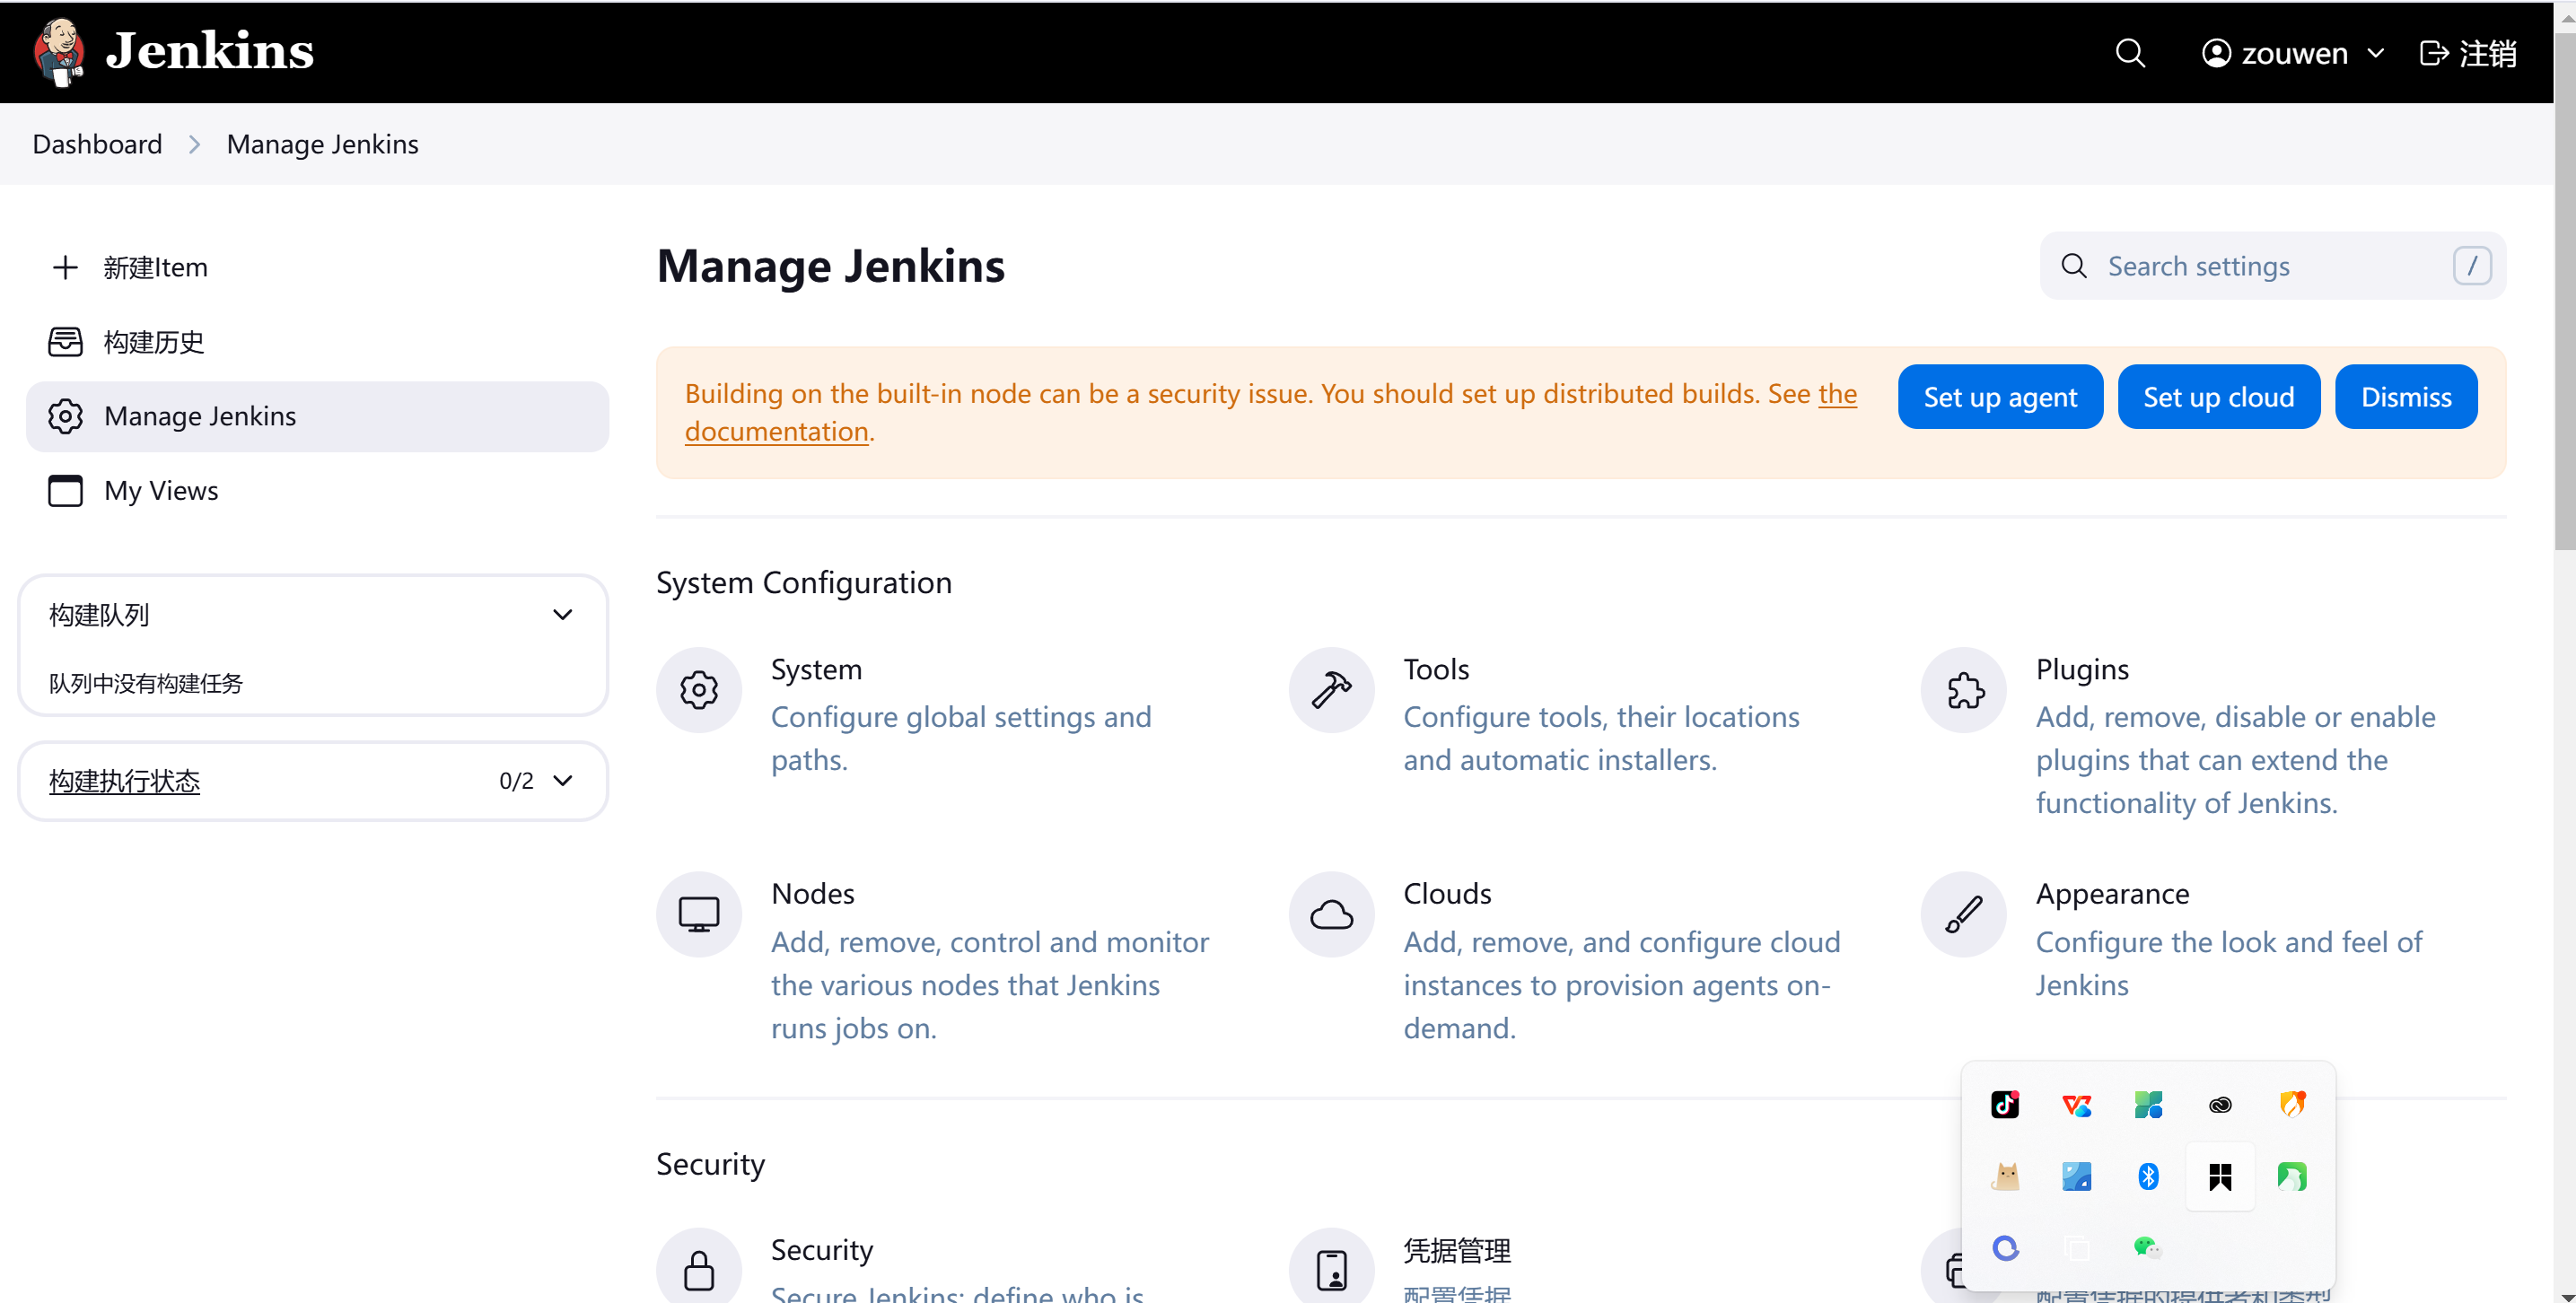
Task: Click the My Views window icon
Action: pyautogui.click(x=65, y=491)
